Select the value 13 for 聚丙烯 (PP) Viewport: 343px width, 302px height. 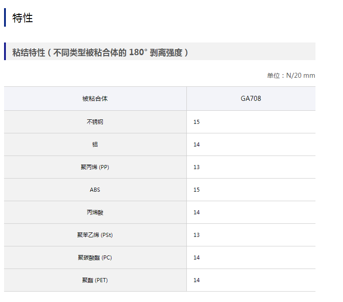[196, 167]
